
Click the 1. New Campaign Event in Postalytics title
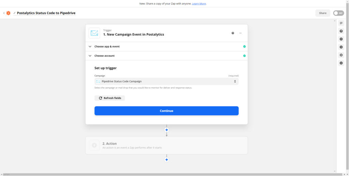click(x=134, y=34)
